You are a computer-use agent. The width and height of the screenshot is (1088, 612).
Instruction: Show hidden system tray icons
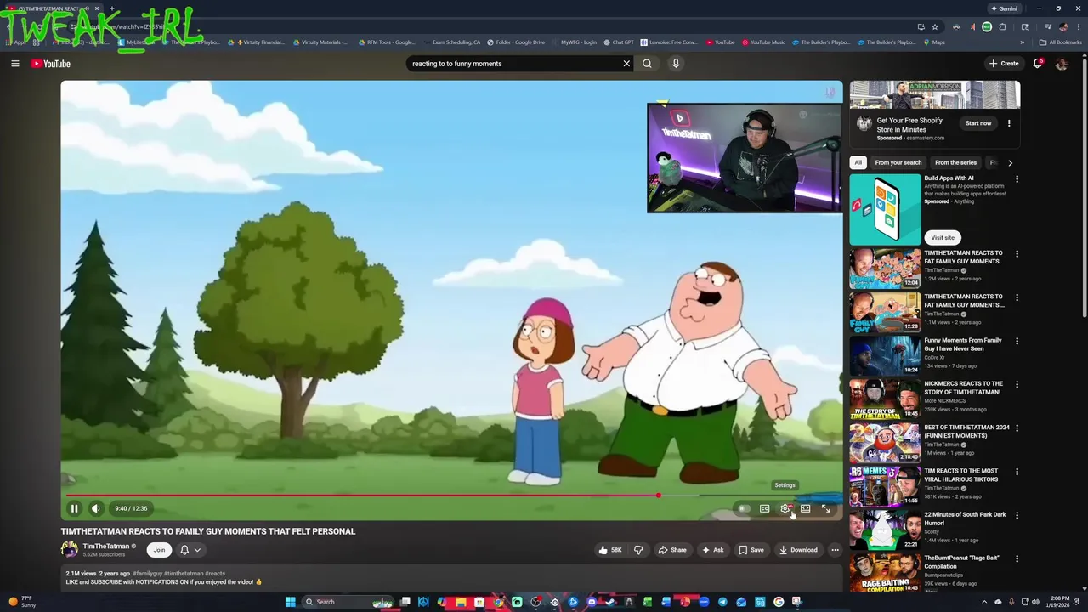(984, 602)
